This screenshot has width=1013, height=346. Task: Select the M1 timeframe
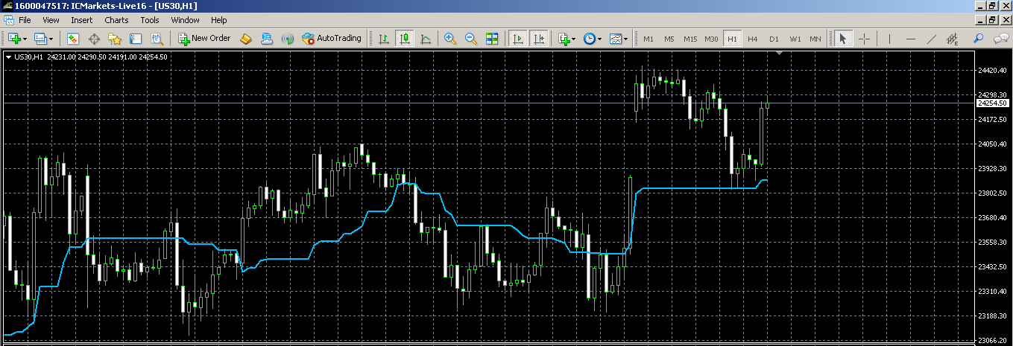648,39
